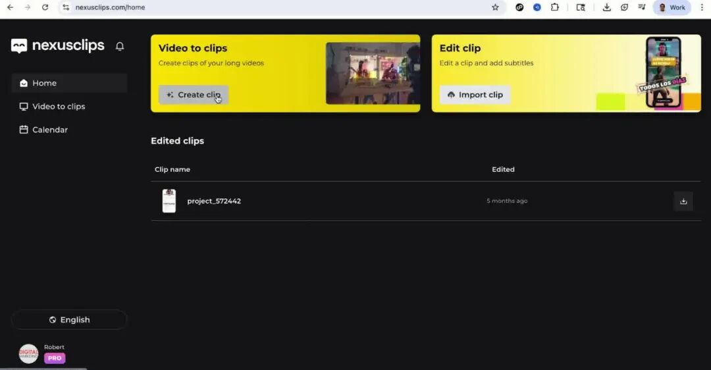
Task: Click the circular icon after downloads
Action: click(624, 7)
